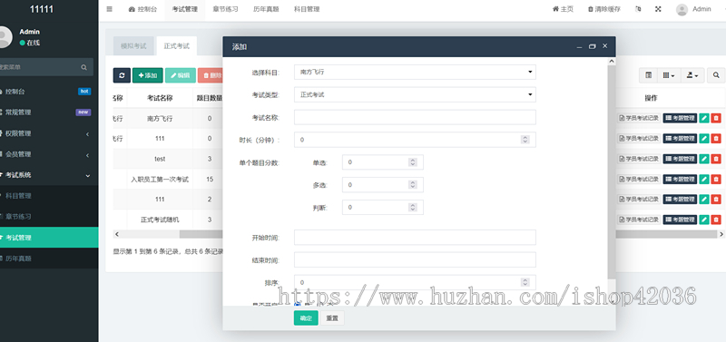This screenshot has width=726, height=342.
Task: Open the columns grid dropdown in table toolbar
Action: click(x=669, y=75)
